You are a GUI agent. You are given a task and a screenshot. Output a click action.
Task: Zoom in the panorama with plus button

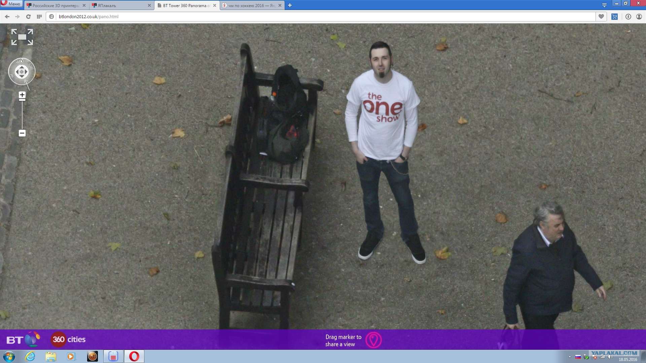(x=22, y=95)
